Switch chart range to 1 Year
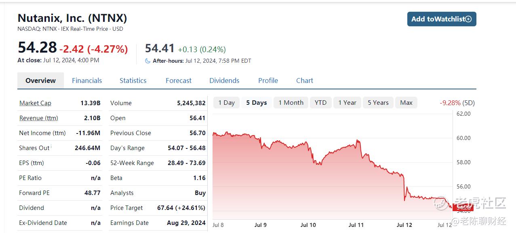Screen dimensions: 516x233 point(348,103)
